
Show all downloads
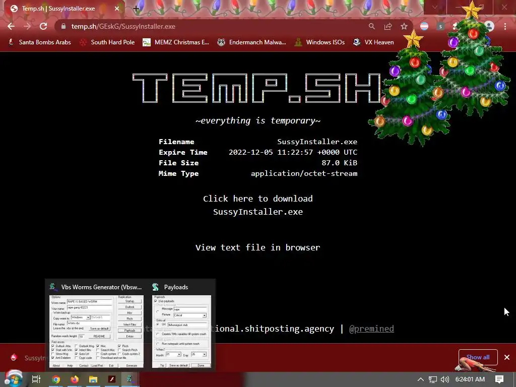click(478, 357)
